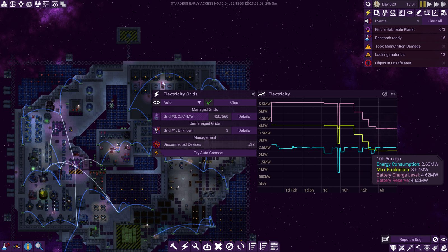Select the wrench repair tool

[x=196, y=246]
